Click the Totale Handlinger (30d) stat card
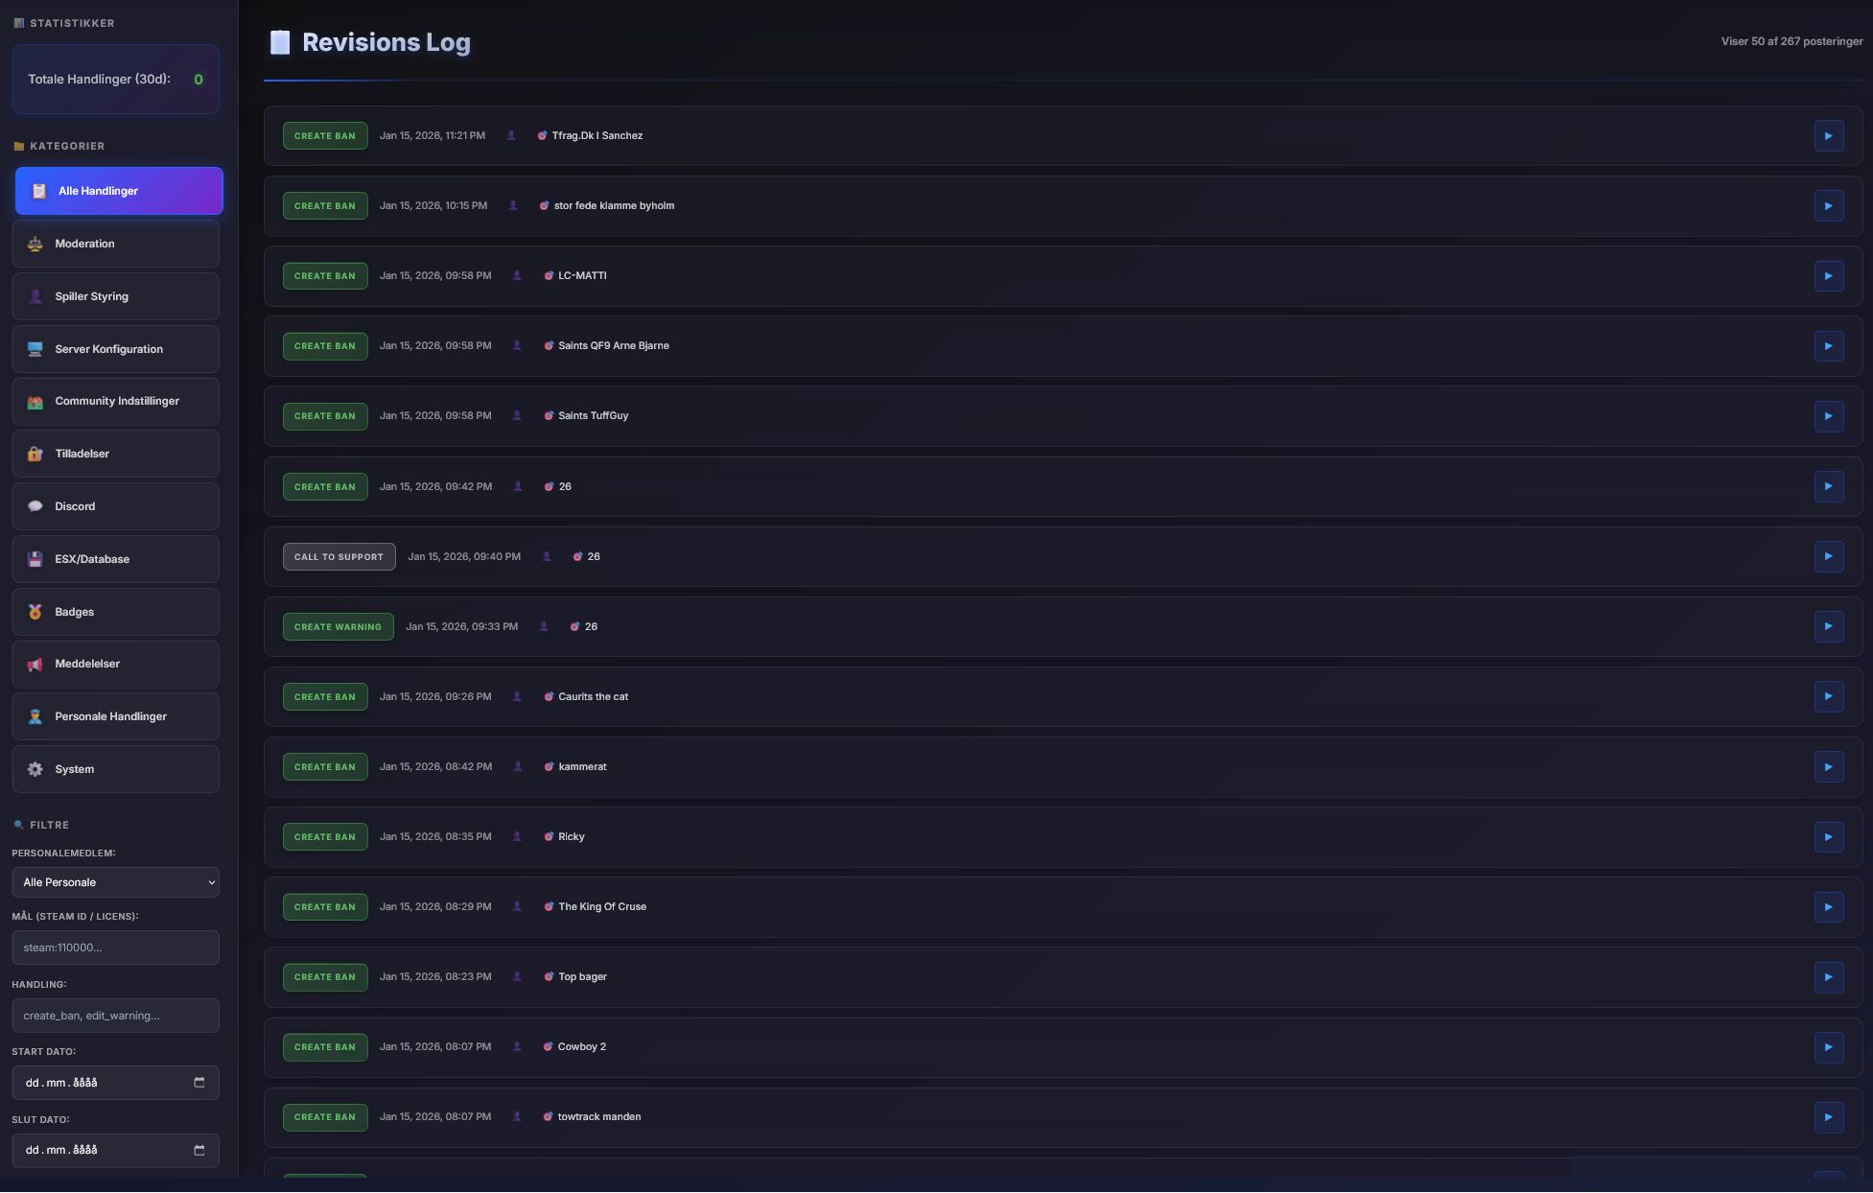This screenshot has width=1873, height=1193. pyautogui.click(x=116, y=79)
